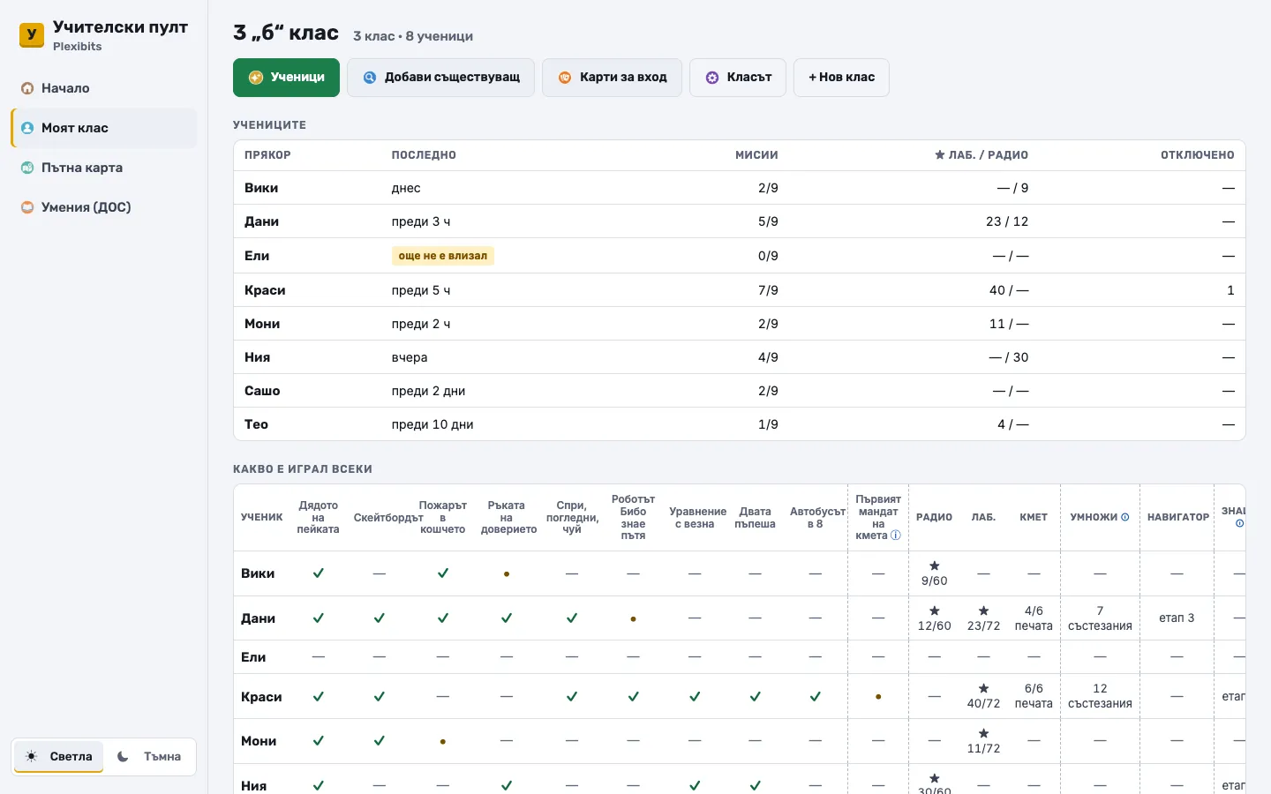1271x794 pixels.
Task: Open the Класът tab
Action: pyautogui.click(x=738, y=78)
